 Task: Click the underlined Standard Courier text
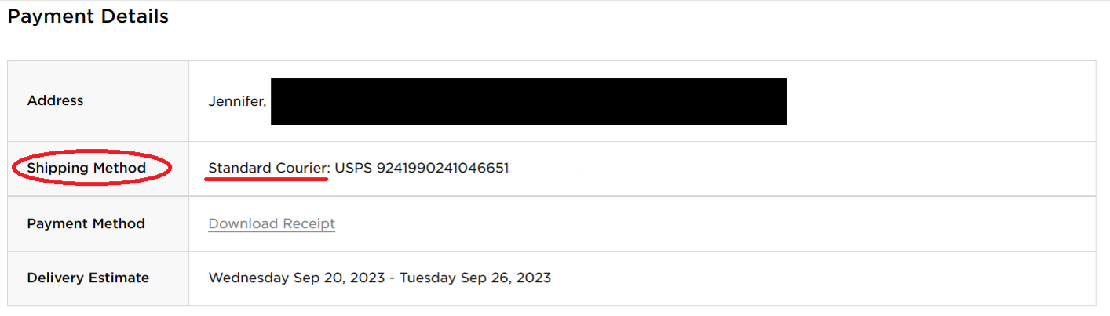pos(268,168)
